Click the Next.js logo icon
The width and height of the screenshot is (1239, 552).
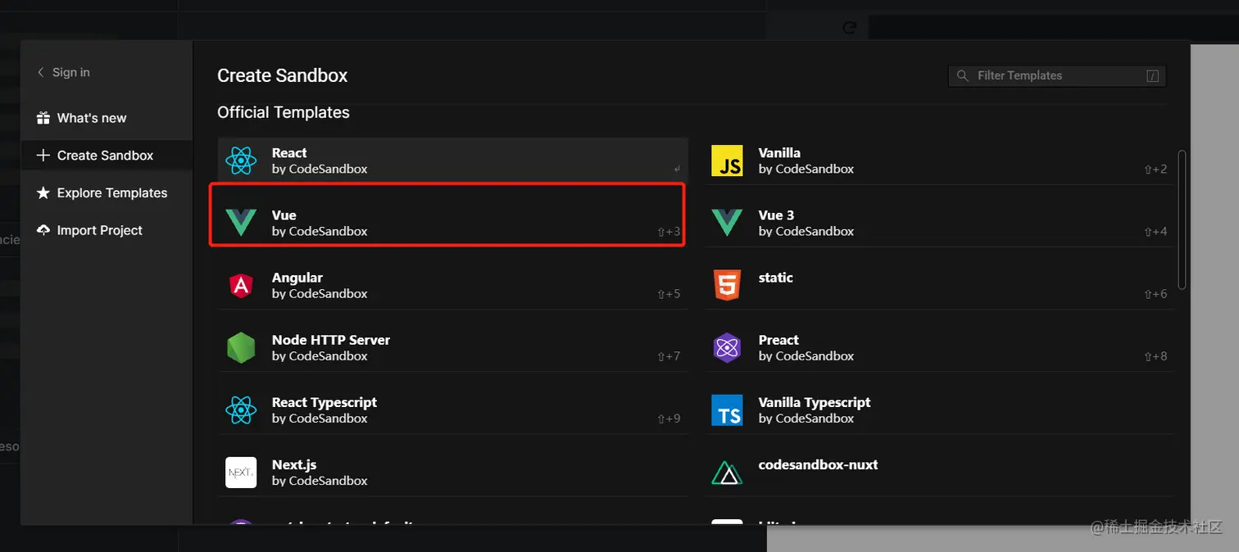tap(241, 473)
